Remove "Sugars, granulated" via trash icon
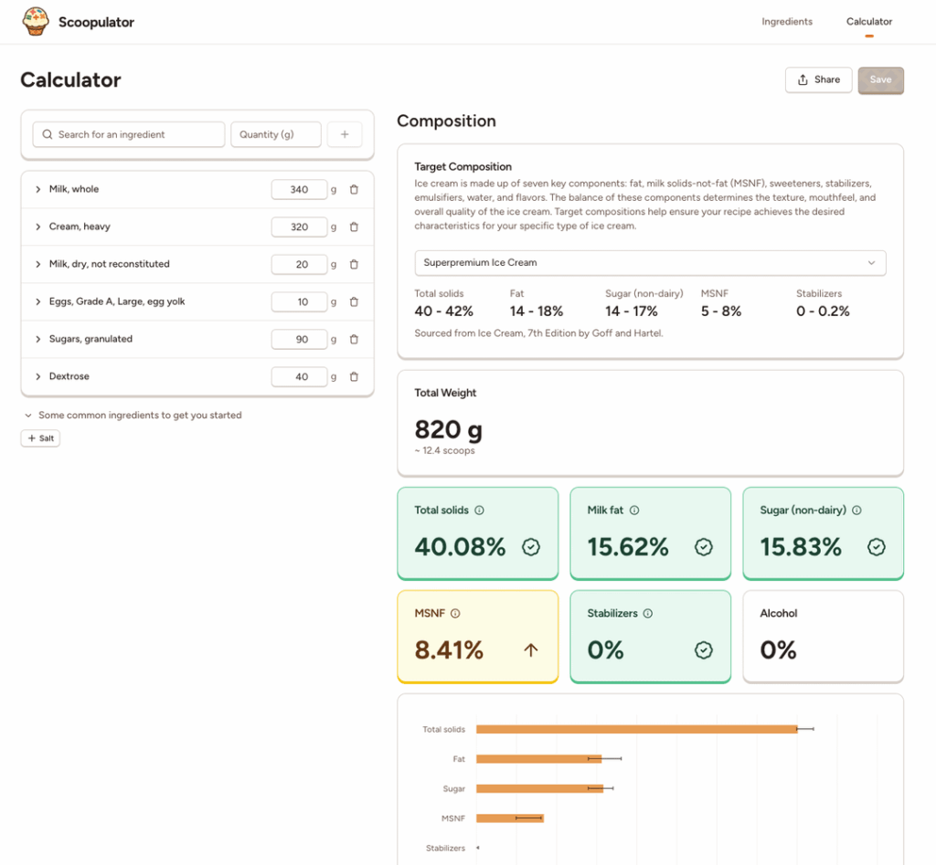 click(x=354, y=339)
